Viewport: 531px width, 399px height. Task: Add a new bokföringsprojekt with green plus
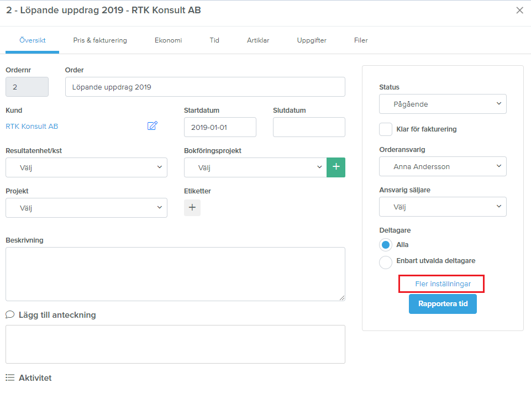336,167
